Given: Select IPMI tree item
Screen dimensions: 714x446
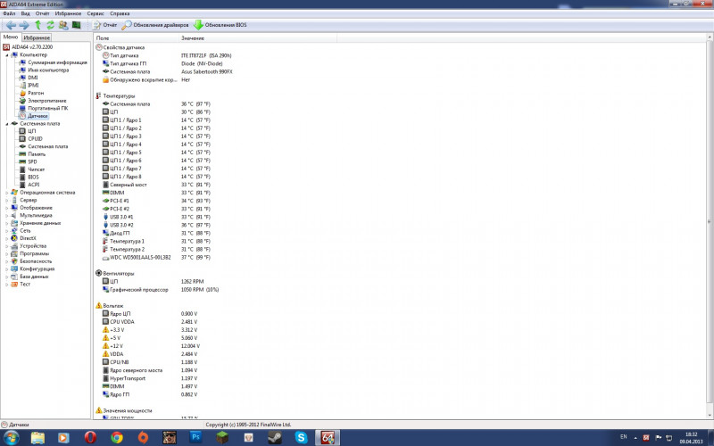Looking at the screenshot, I should 33,86.
